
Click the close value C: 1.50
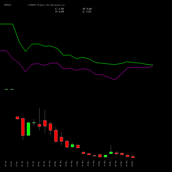coord(60,9)
